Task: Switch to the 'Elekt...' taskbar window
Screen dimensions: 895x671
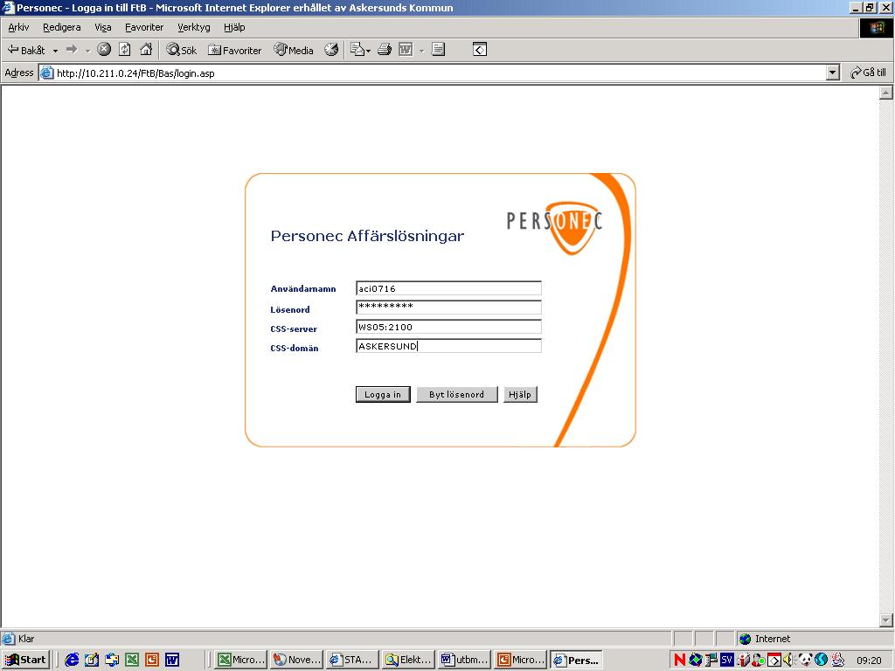Action: point(408,660)
